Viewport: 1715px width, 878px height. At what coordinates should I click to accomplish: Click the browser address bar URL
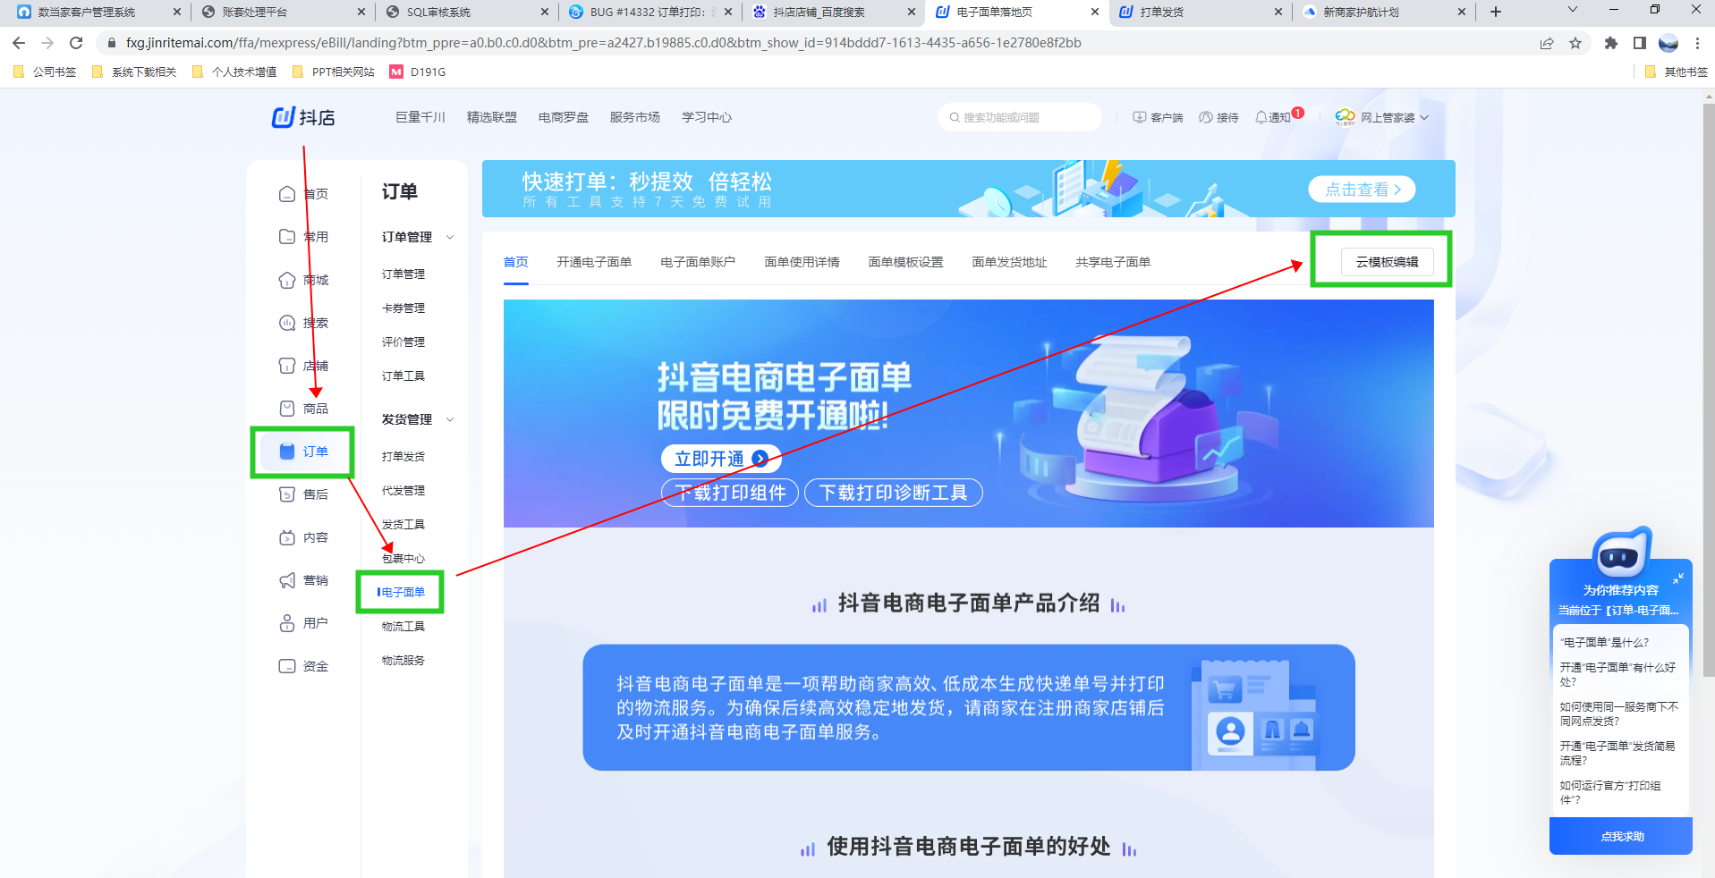pyautogui.click(x=603, y=43)
